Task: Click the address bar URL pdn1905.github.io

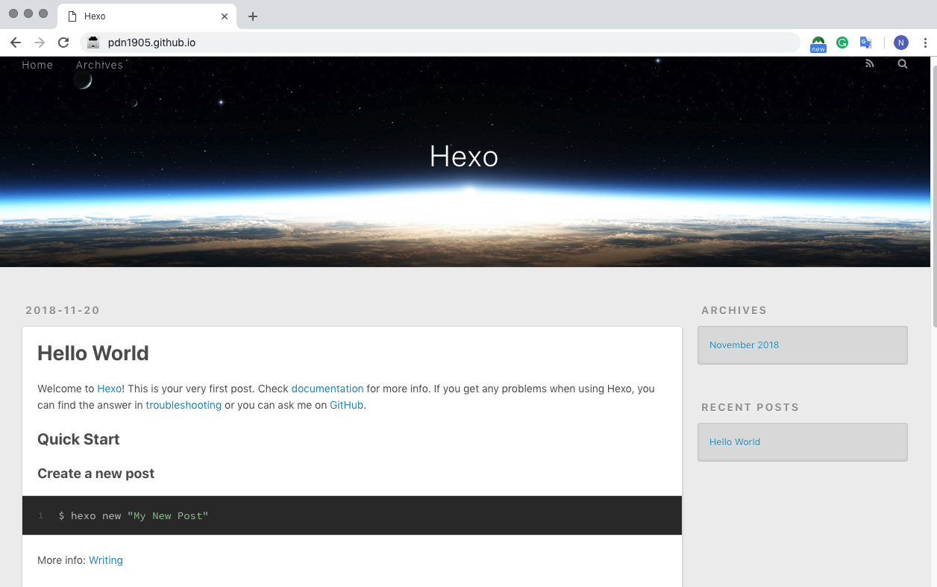Action: point(151,43)
